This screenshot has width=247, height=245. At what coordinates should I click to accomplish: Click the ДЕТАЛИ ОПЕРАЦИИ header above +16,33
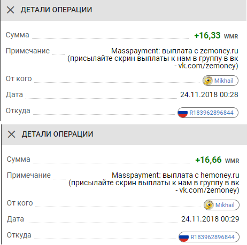[x=56, y=10]
